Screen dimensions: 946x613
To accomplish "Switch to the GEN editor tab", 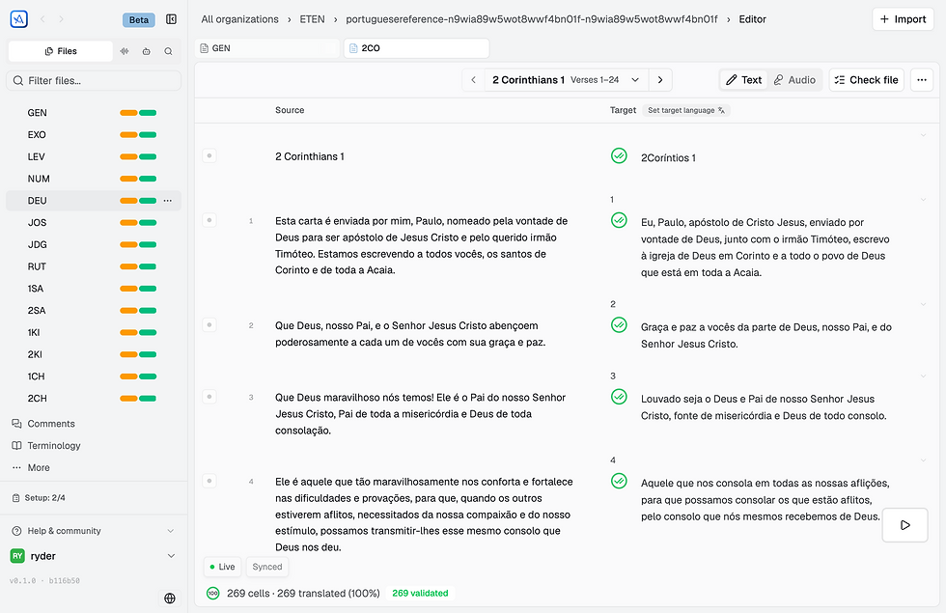I will [266, 48].
